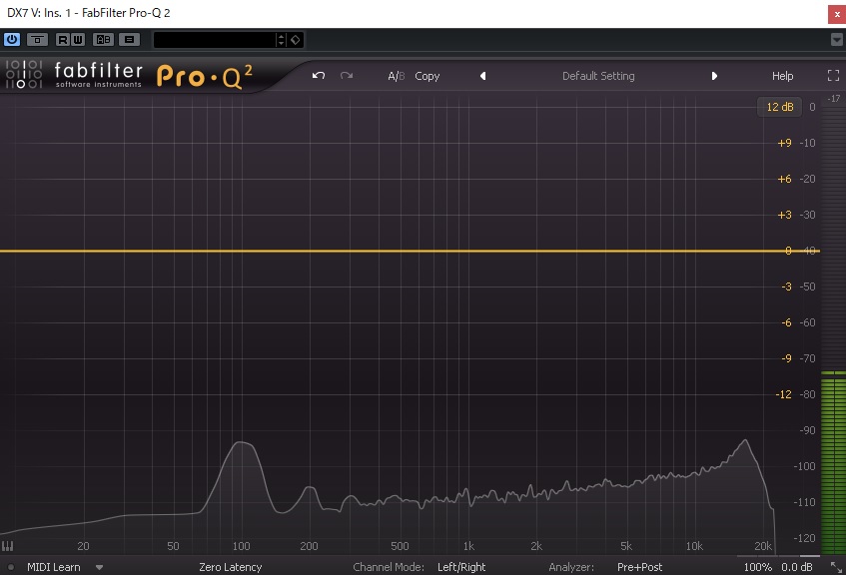The width and height of the screenshot is (846, 575).
Task: Click the output level meter
Action: (833, 329)
